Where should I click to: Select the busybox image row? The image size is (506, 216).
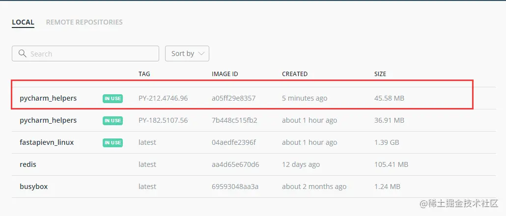253,187
